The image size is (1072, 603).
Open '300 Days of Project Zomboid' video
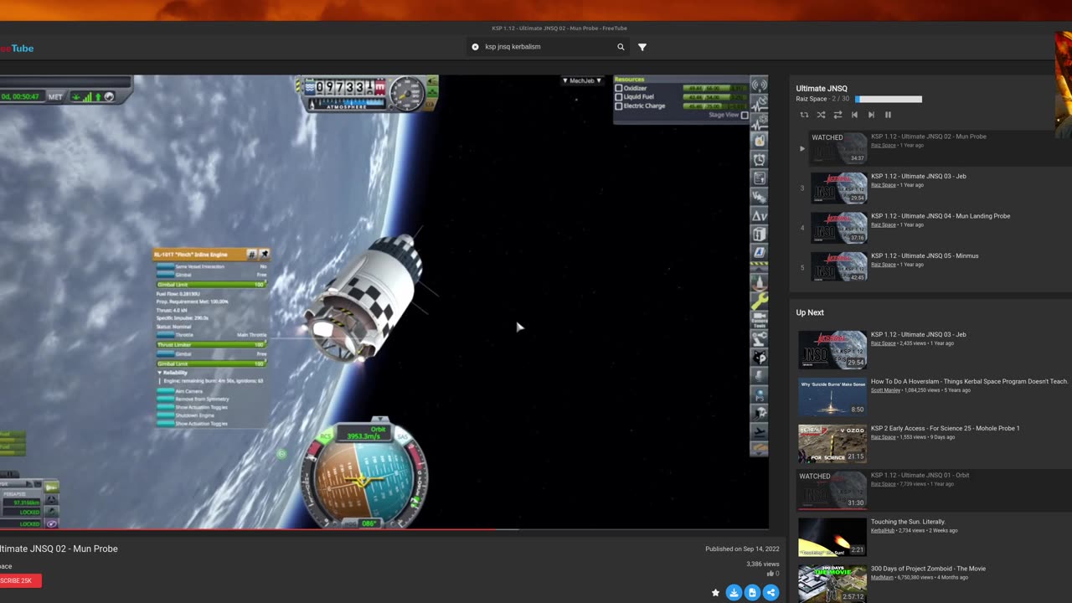(928, 569)
